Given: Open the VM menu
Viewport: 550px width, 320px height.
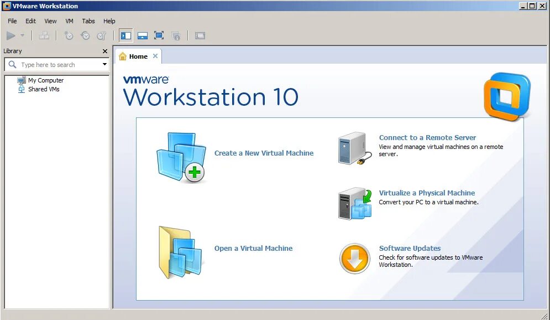Looking at the screenshot, I should pyautogui.click(x=70, y=21).
